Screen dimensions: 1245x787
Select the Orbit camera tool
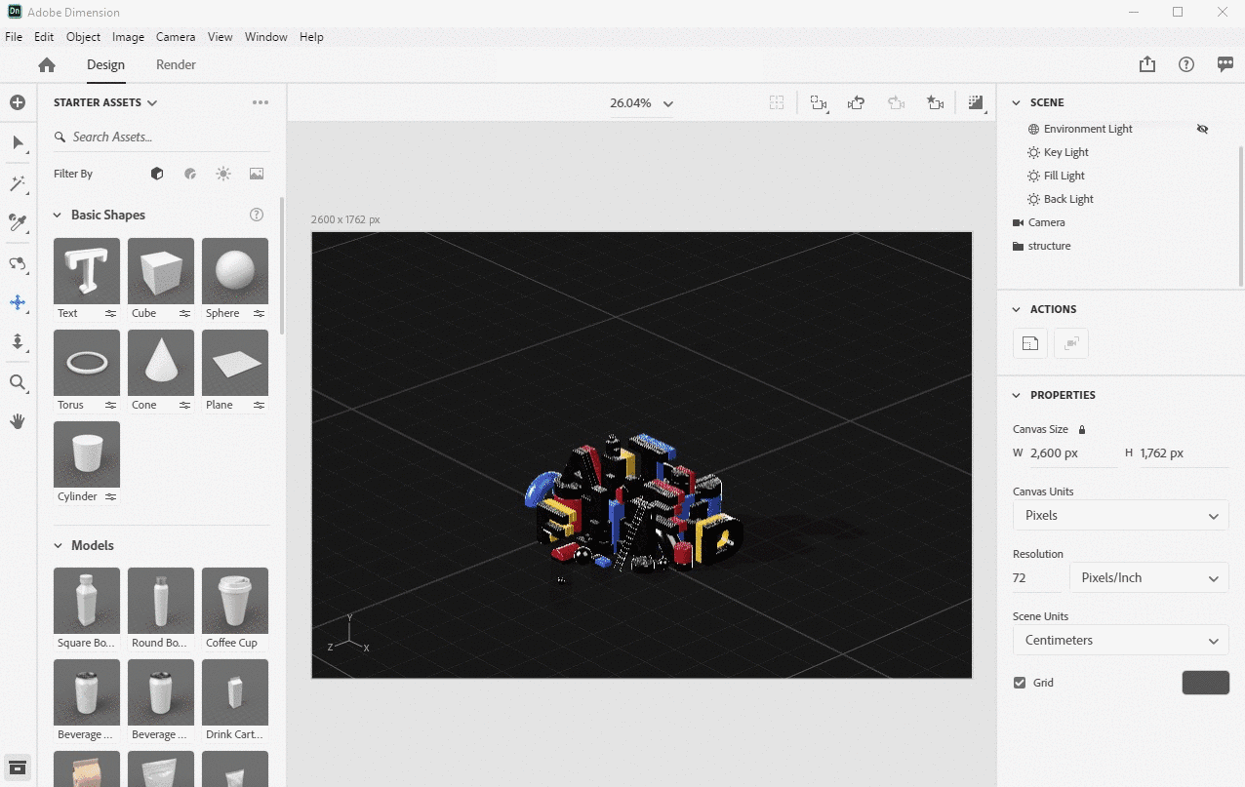coord(18,263)
